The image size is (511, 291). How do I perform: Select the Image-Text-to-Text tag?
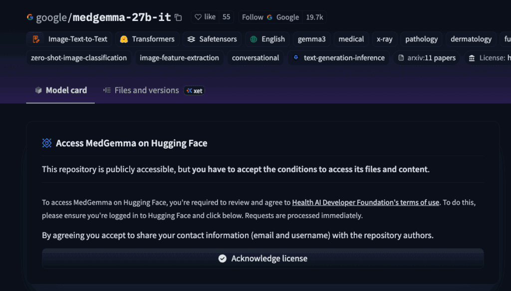pos(69,39)
